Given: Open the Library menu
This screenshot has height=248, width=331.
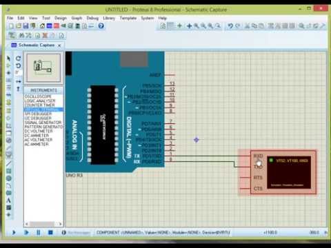Looking at the screenshot, I should click(109, 18).
